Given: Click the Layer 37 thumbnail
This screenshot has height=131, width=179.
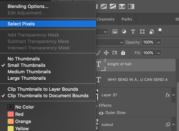Looking at the screenshot, I should (97, 95).
